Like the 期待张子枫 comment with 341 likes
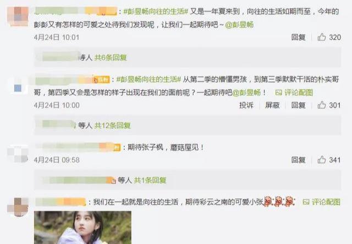352x244 pixels. [x=321, y=160]
